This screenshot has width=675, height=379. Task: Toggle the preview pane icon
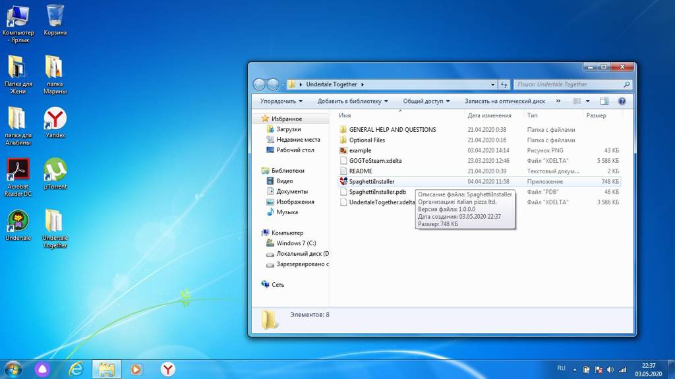pyautogui.click(x=604, y=102)
